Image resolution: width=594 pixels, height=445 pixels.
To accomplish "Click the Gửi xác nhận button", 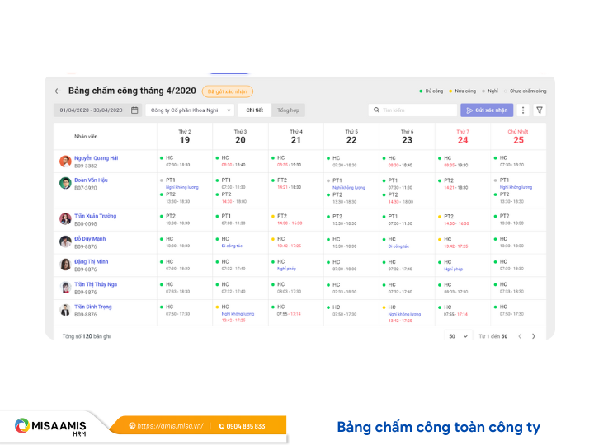I will point(487,110).
